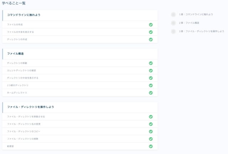Screen dimensions: 228x154
Task: Click the circle icon for 3章
Action: coord(173,31)
